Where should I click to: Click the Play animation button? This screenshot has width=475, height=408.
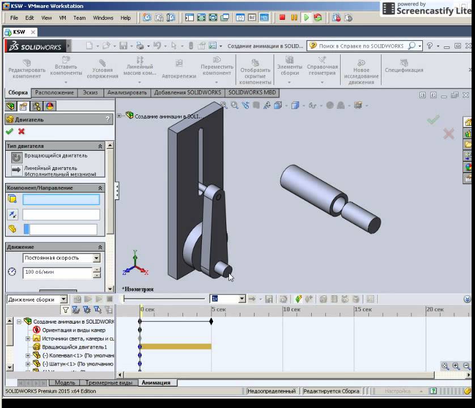(x=99, y=300)
